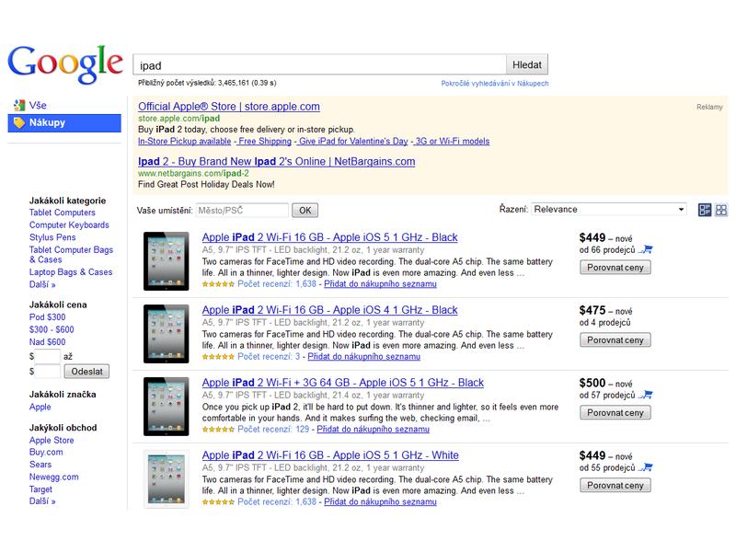Click the Odeslat price range button
This screenshot has height=552, width=736.
86,372
